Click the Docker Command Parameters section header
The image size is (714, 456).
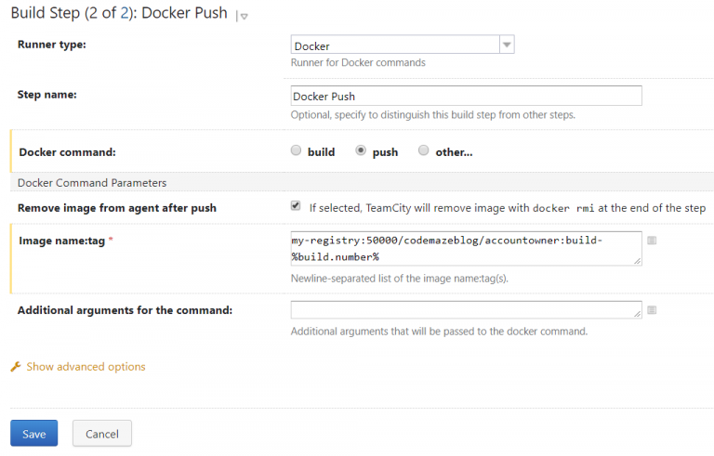click(x=92, y=183)
